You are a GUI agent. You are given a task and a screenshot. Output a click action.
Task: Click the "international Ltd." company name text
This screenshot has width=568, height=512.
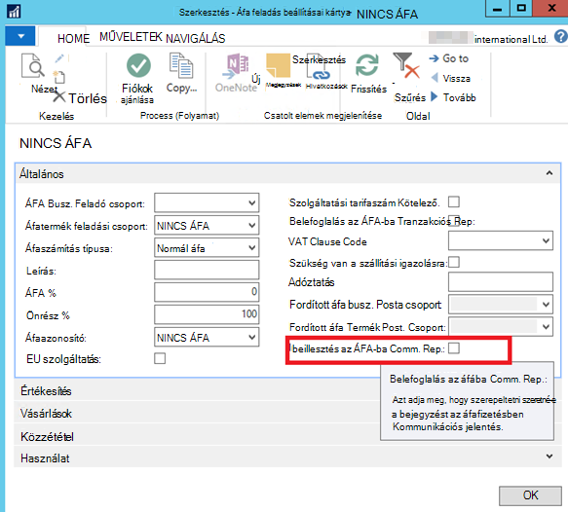pos(511,39)
